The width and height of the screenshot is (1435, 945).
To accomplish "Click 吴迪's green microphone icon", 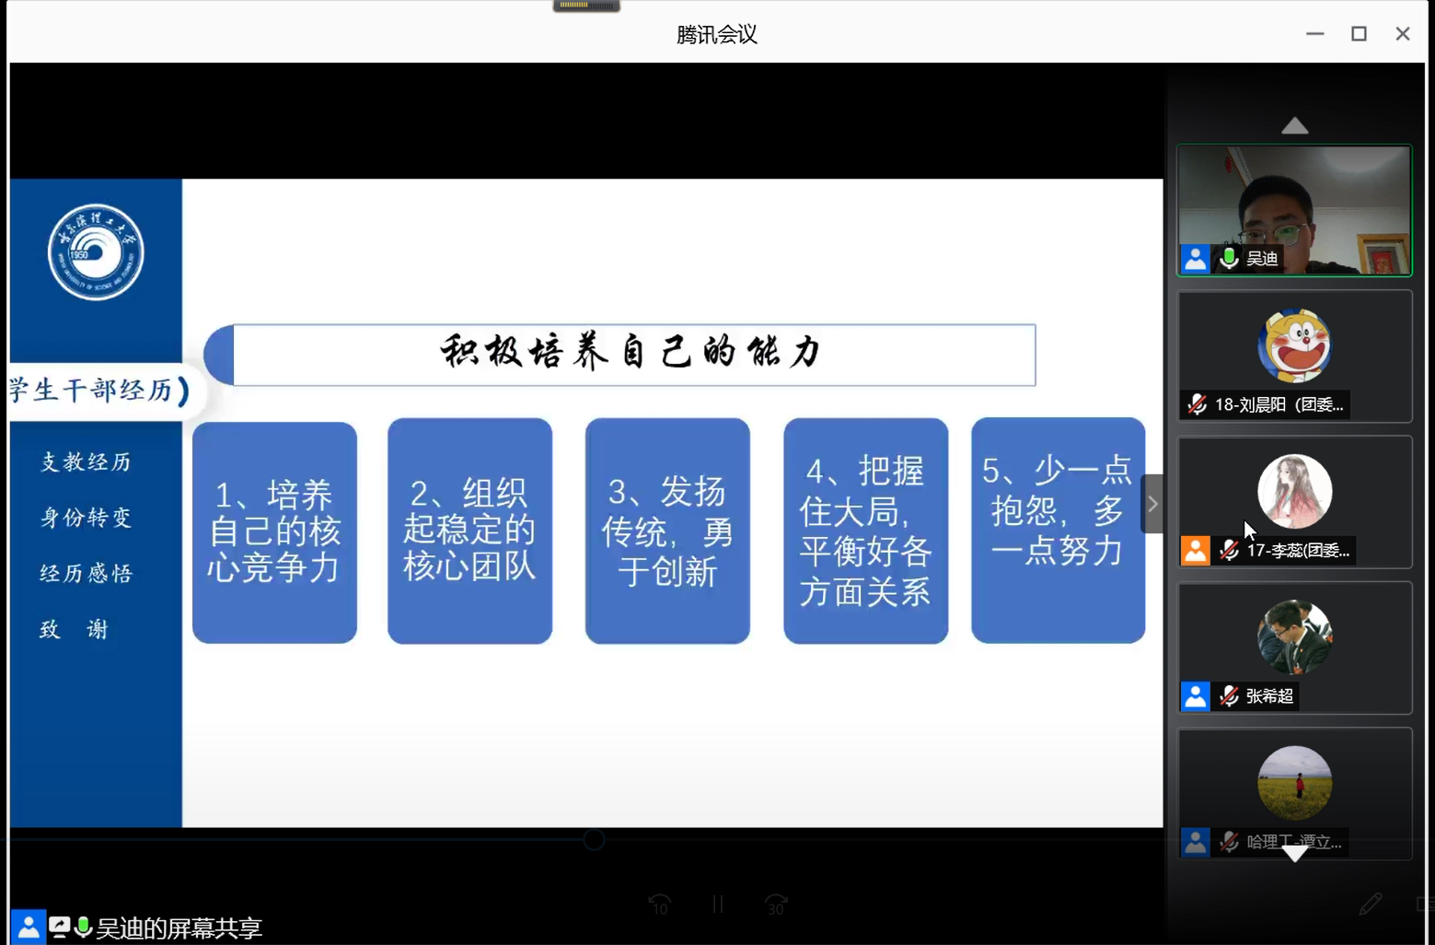I will point(1229,259).
